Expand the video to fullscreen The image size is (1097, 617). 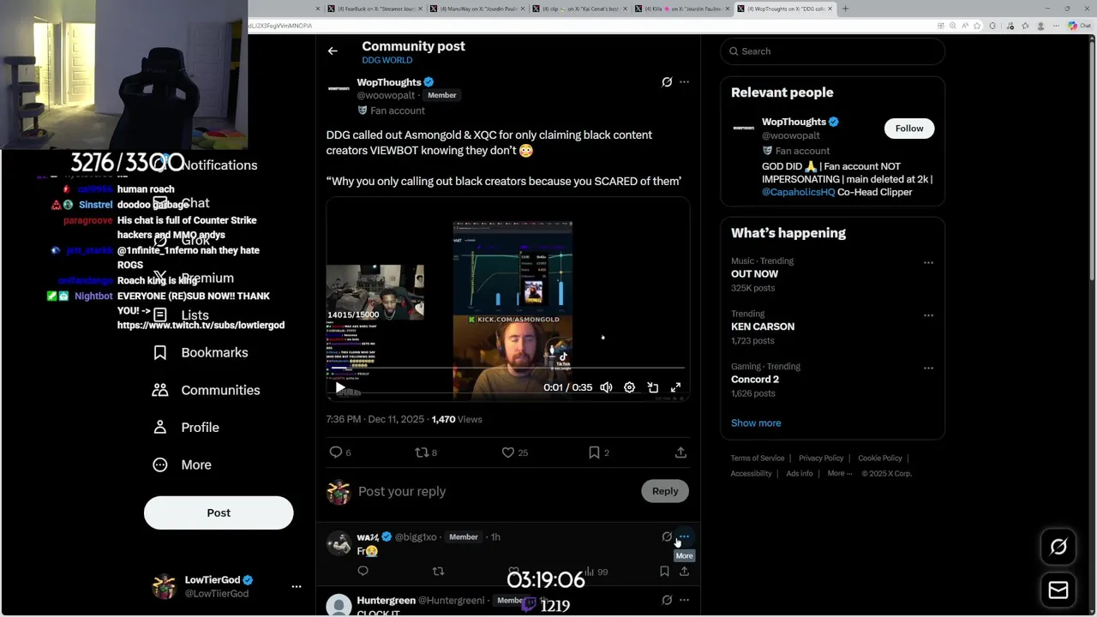pyautogui.click(x=675, y=387)
